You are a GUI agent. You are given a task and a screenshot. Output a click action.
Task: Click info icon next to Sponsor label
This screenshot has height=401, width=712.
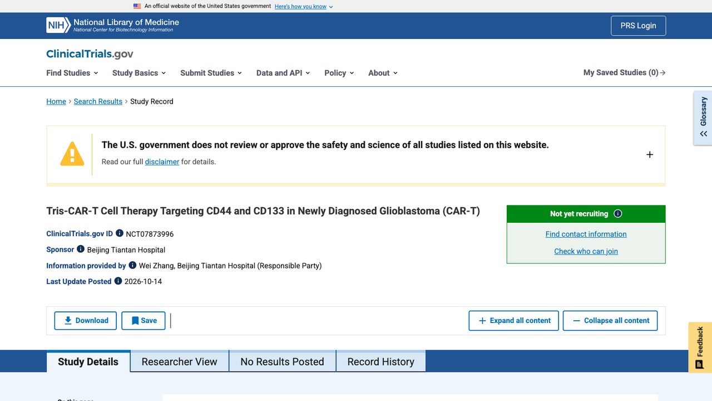click(x=81, y=249)
